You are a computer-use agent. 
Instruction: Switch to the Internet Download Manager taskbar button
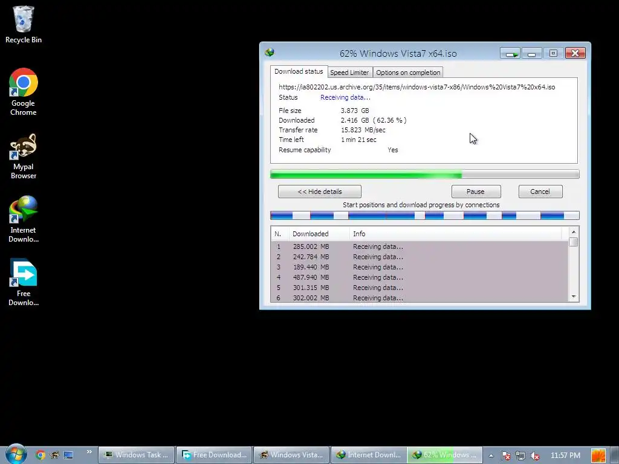[x=369, y=455]
